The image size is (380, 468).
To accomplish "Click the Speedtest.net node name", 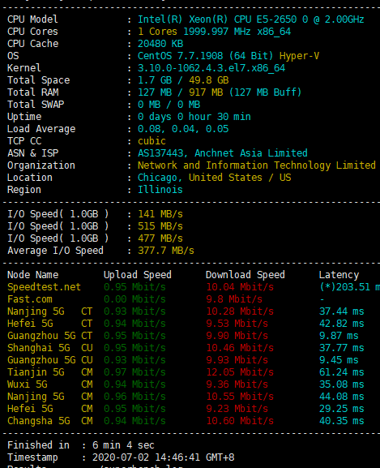I will click(x=44, y=287).
